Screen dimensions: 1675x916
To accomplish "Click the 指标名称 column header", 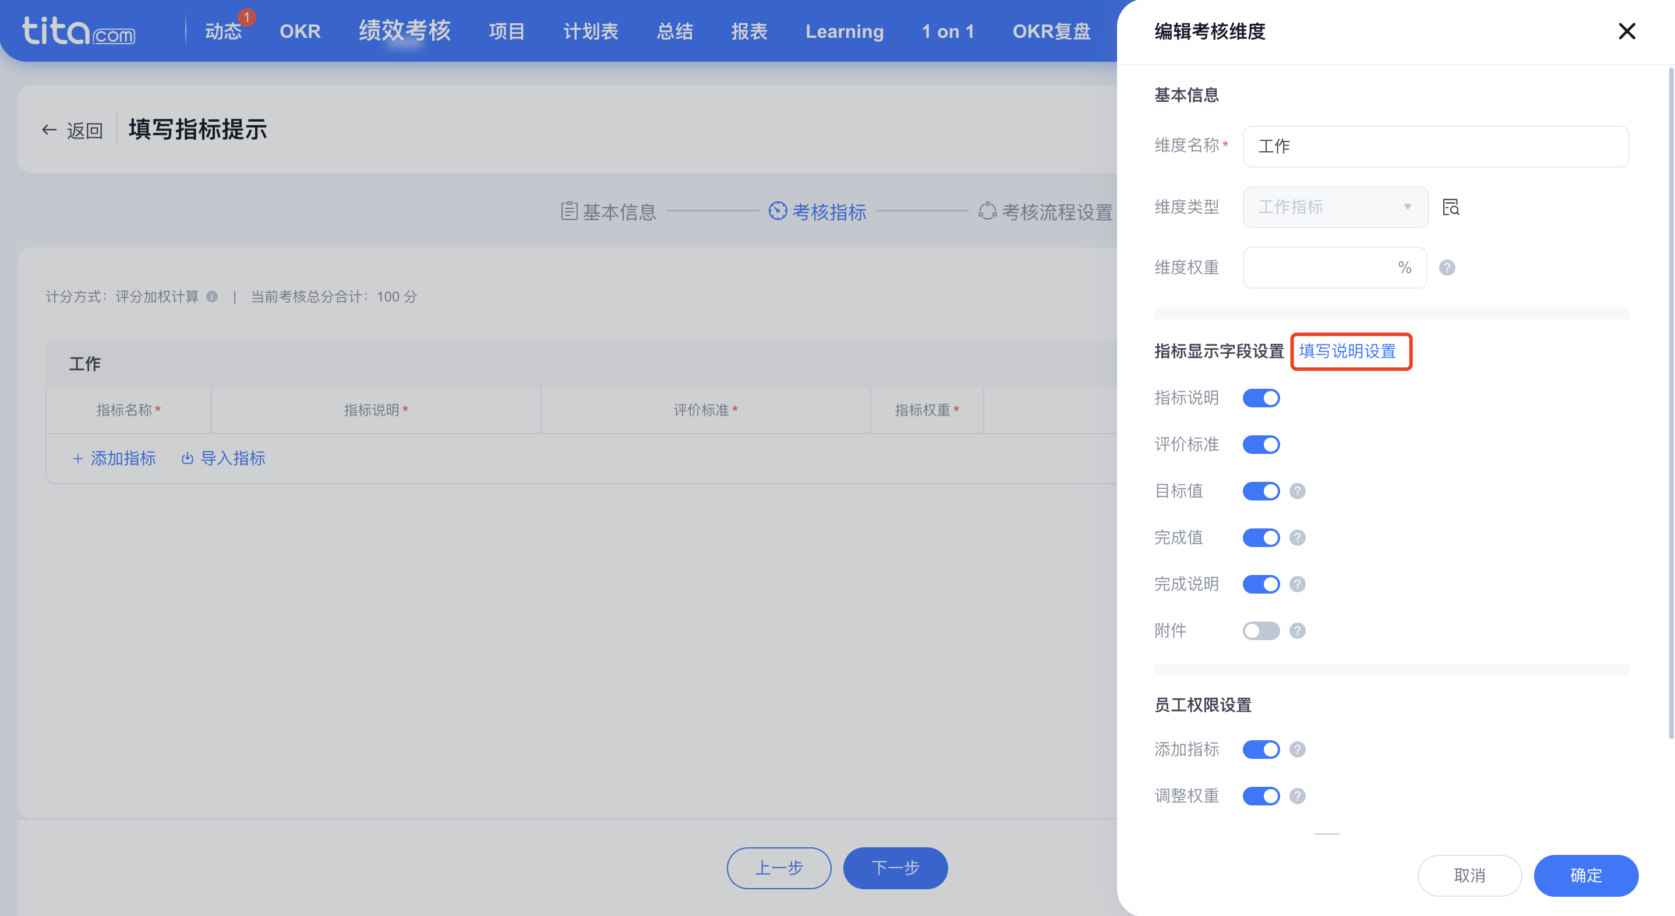I will pos(129,410).
